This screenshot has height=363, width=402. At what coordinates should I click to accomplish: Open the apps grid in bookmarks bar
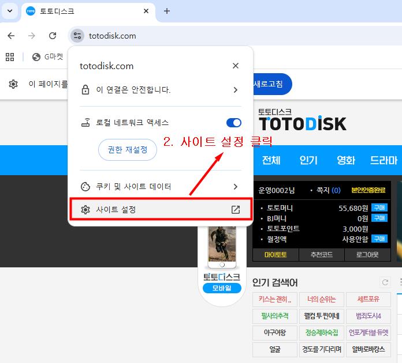[10, 57]
